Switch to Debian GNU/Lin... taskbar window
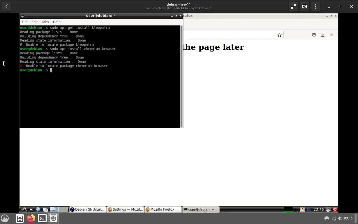Image resolution: width=358 pixels, height=224 pixels. coord(88,209)
